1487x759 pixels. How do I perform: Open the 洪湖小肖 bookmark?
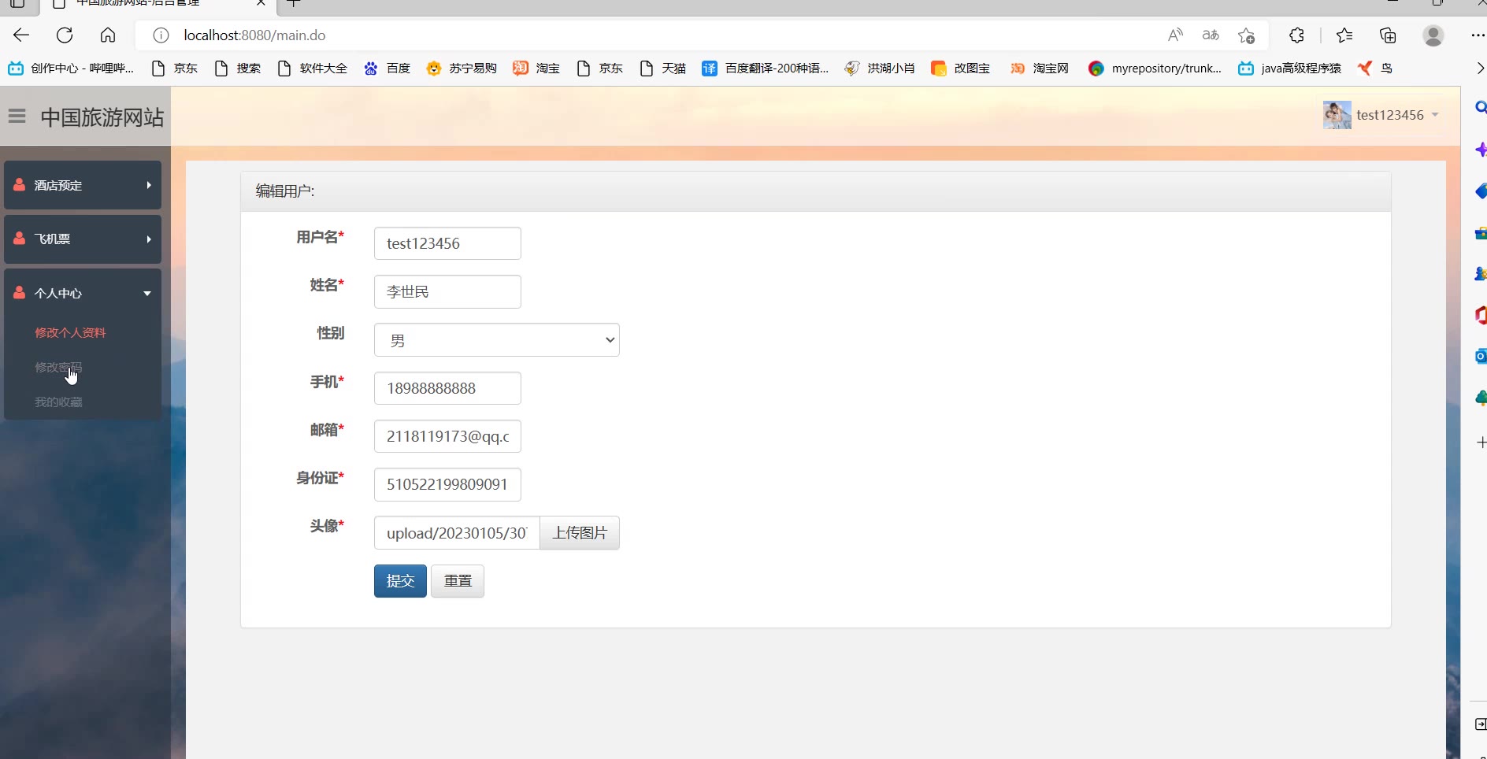(x=880, y=68)
